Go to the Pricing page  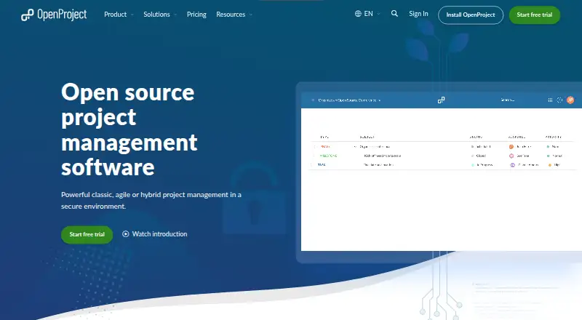click(196, 15)
